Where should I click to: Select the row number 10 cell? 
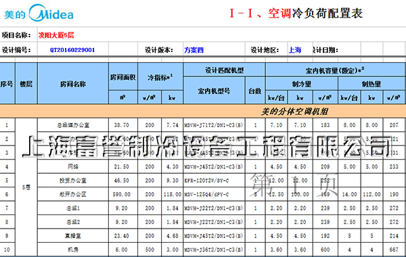(7, 250)
